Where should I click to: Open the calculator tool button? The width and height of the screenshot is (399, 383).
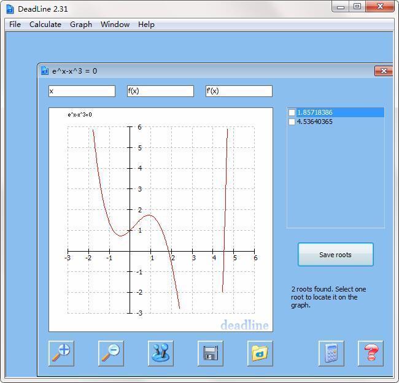331,353
